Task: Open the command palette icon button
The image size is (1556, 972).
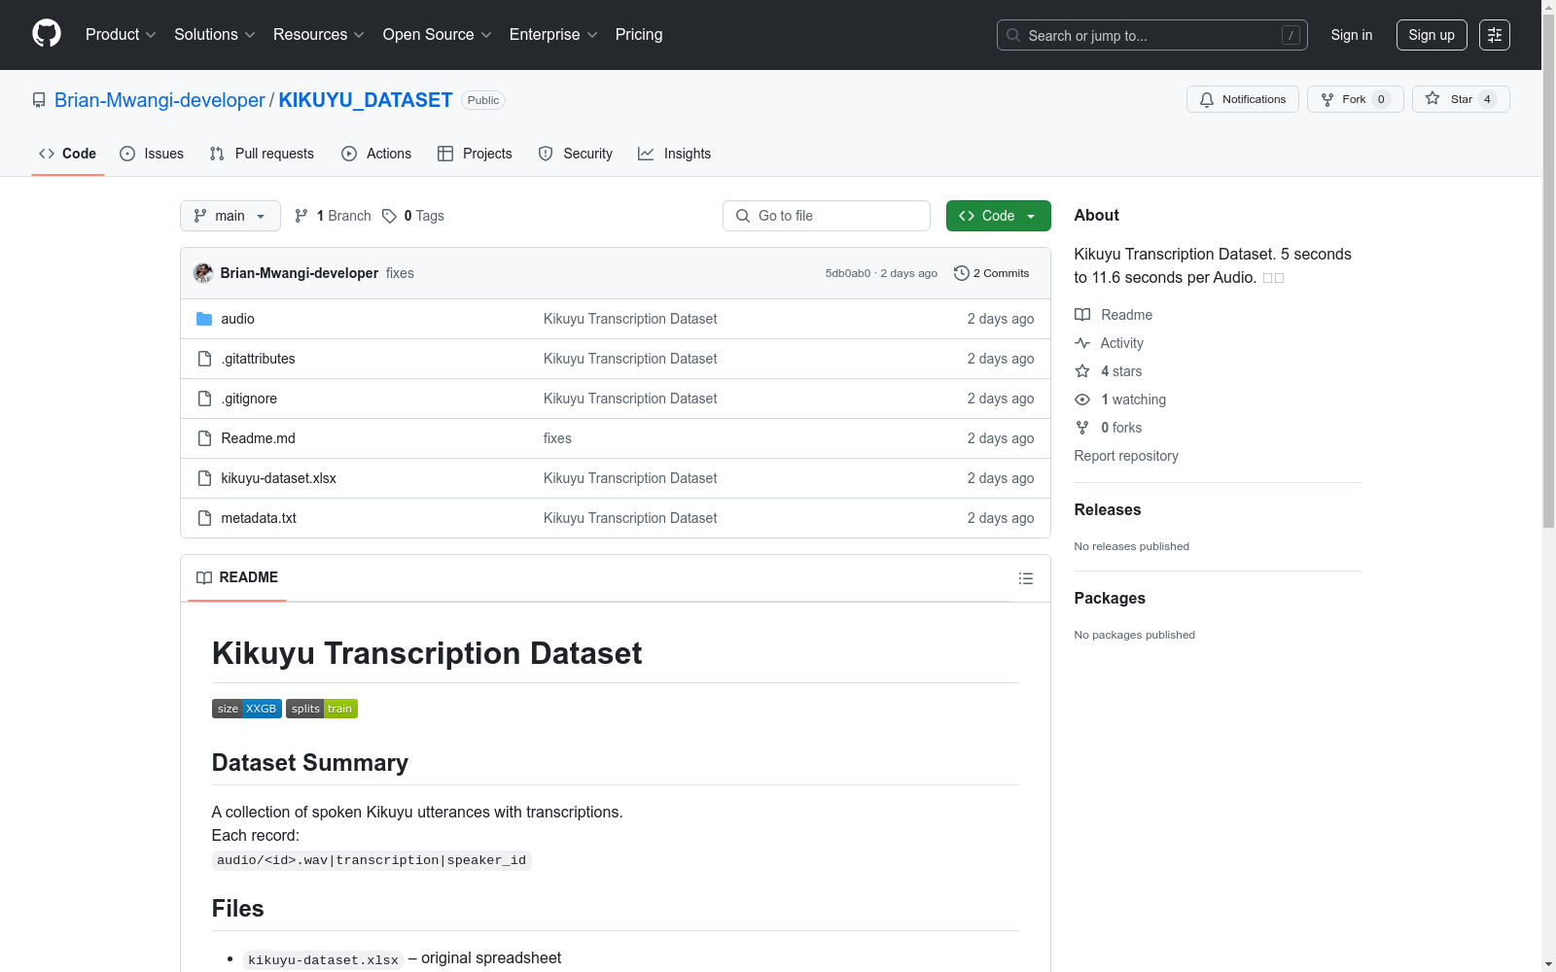Action: point(1495,35)
